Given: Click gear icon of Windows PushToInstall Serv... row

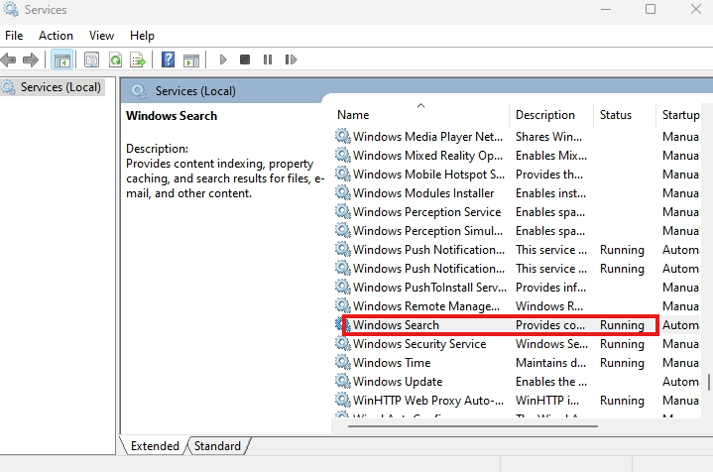Looking at the screenshot, I should tap(343, 287).
